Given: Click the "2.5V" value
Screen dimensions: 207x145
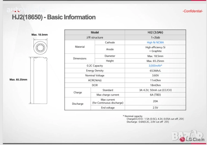Looking at the screenshot, I should coord(155,108).
